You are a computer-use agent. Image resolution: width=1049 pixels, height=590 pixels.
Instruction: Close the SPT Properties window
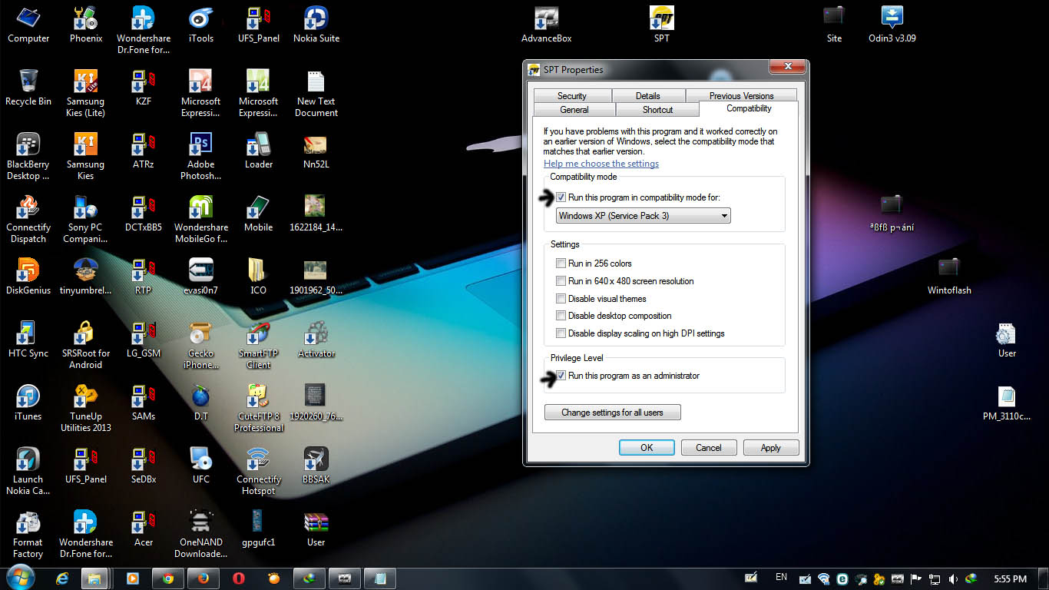pos(786,68)
